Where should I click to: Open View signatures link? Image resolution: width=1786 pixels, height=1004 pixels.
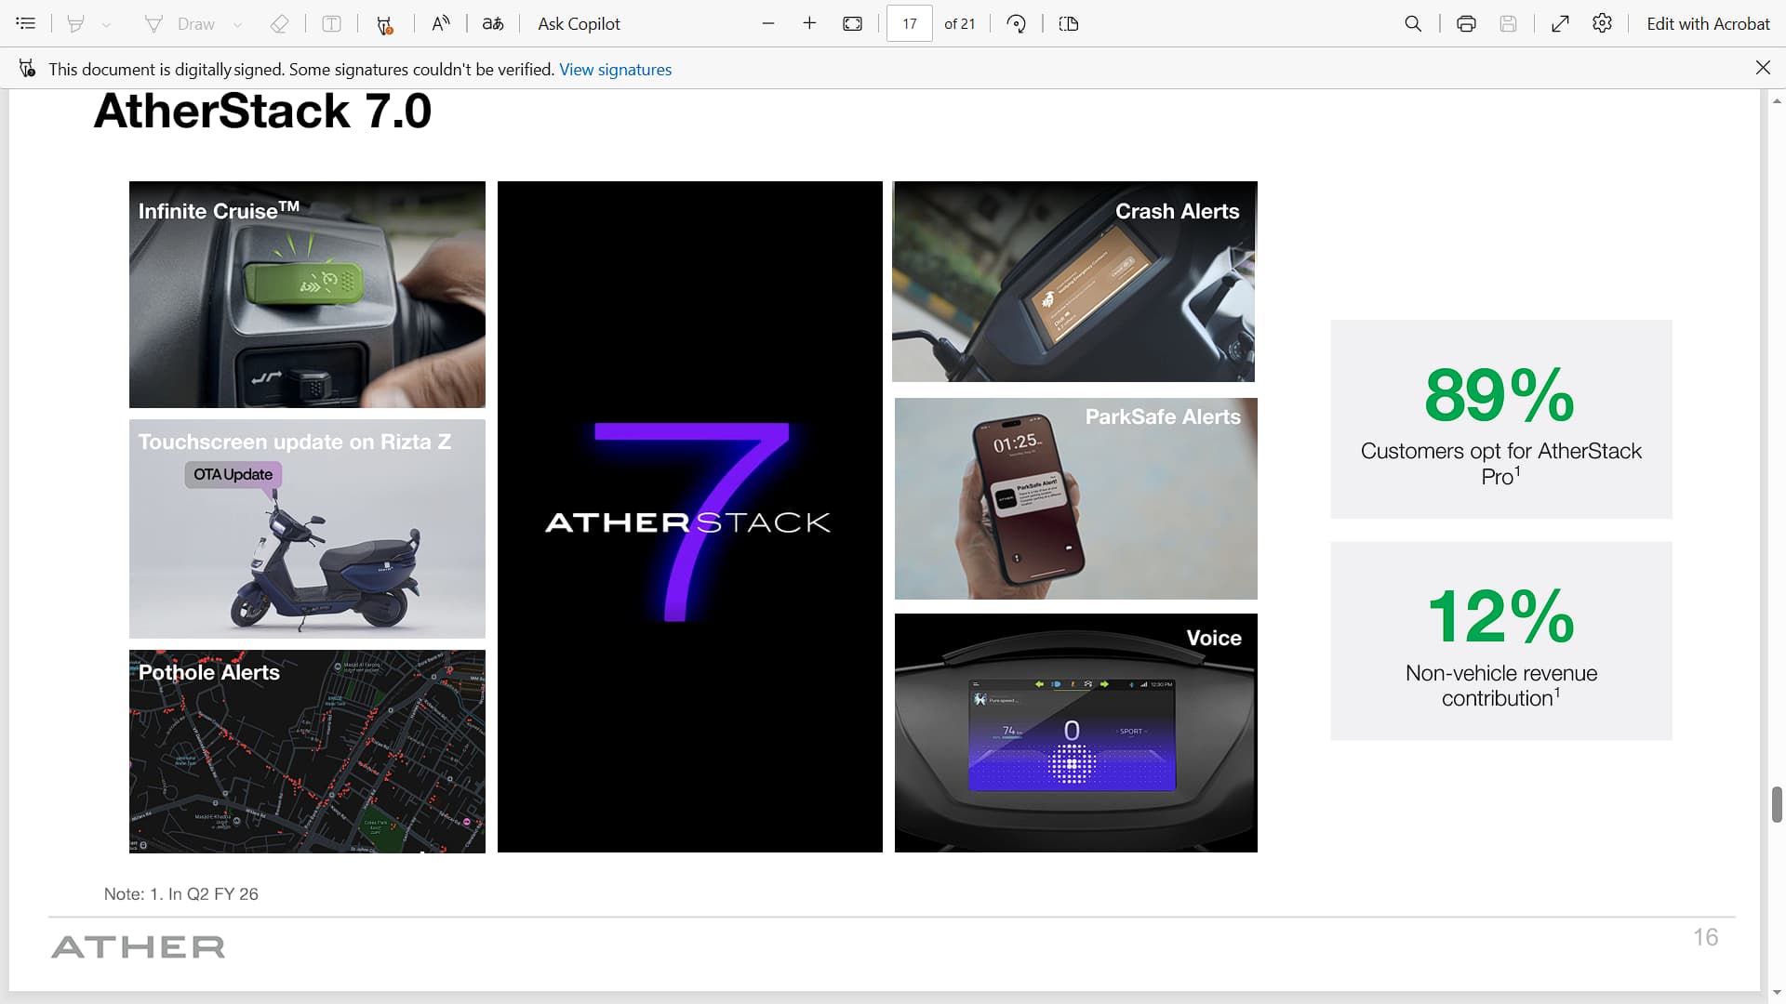[615, 69]
